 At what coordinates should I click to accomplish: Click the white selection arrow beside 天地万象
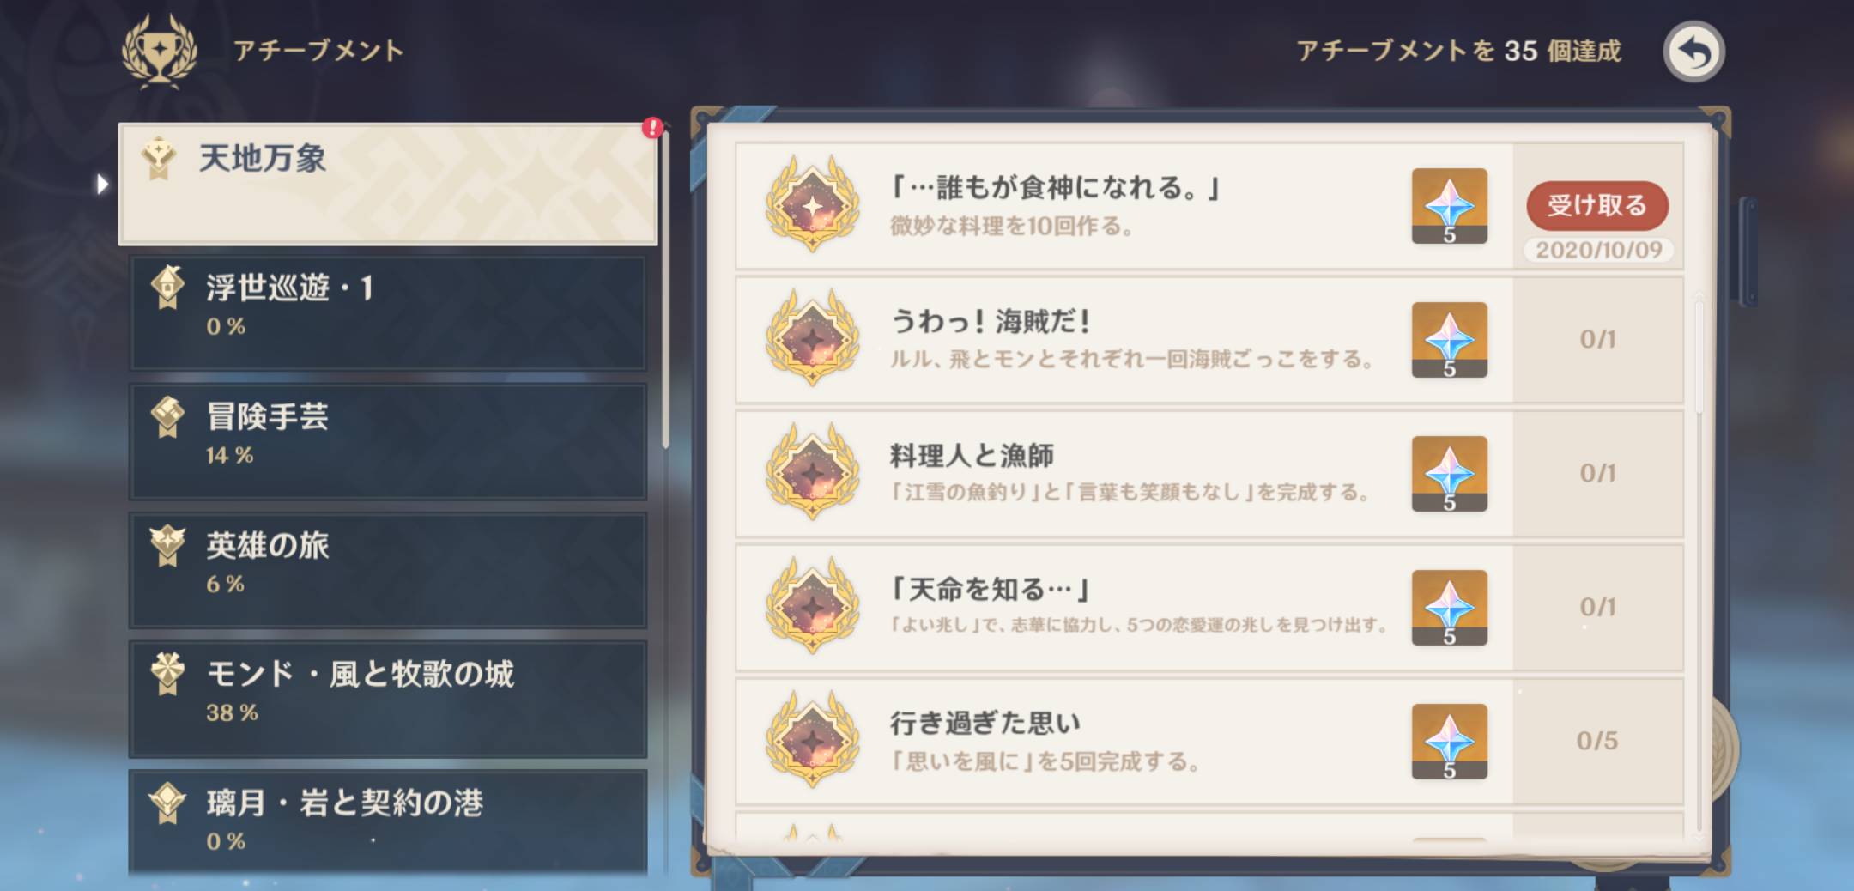(103, 184)
